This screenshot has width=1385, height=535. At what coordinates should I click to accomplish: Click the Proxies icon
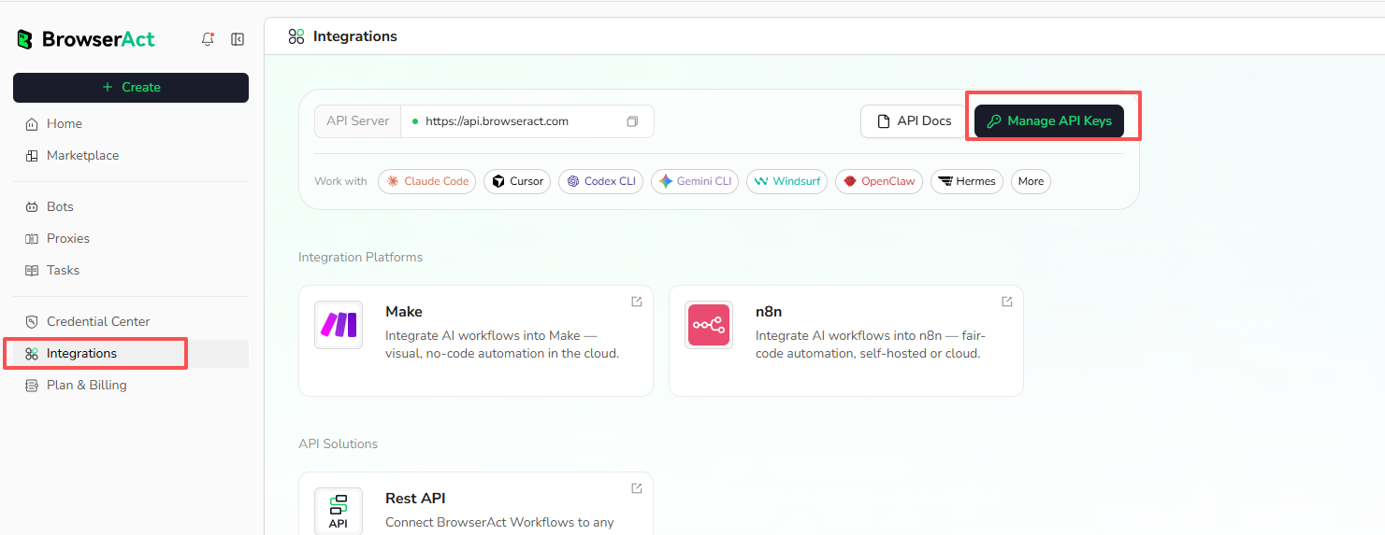click(32, 238)
